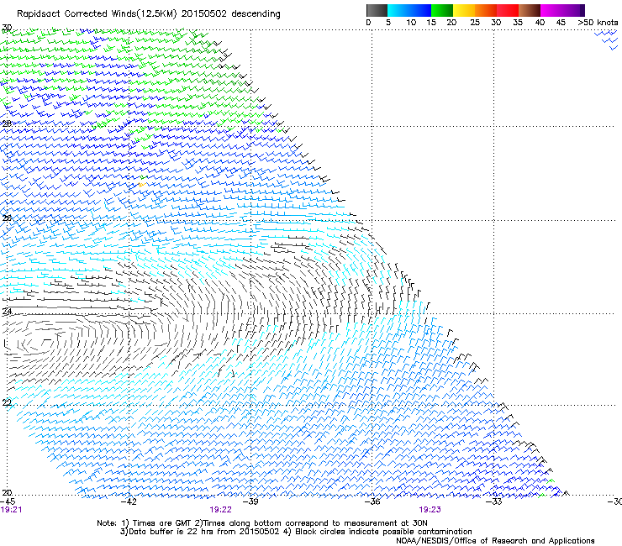This screenshot has width=622, height=546.
Task: Click the legend label '40'
Action: 540,23
